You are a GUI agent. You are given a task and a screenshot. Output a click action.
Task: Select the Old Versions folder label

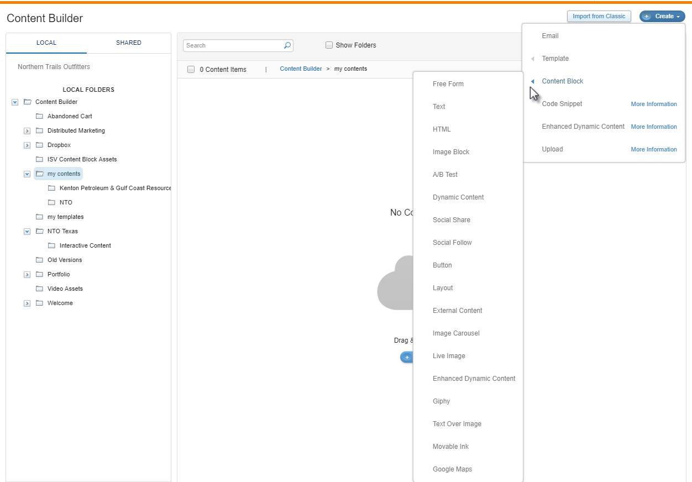pos(65,260)
